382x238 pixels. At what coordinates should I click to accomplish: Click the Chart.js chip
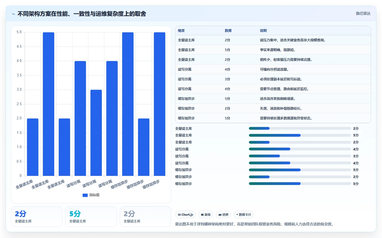(186, 215)
